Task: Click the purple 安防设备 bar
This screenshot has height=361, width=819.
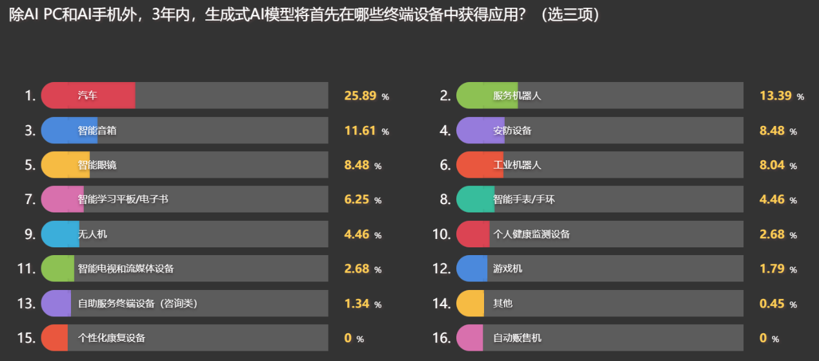Action: coord(481,130)
